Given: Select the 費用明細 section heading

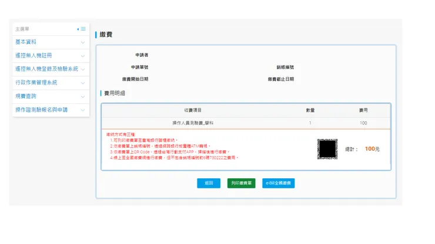Looking at the screenshot, I should 115,93.
